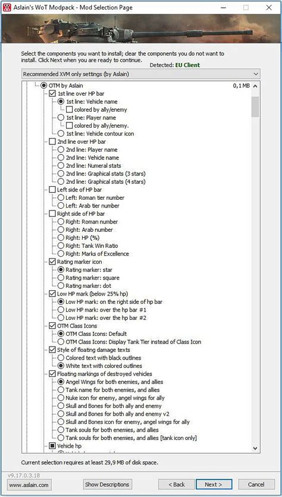This screenshot has height=497, width=282.
Task: Choose 2nd line: Numeral stats radio
Action: 61,165
